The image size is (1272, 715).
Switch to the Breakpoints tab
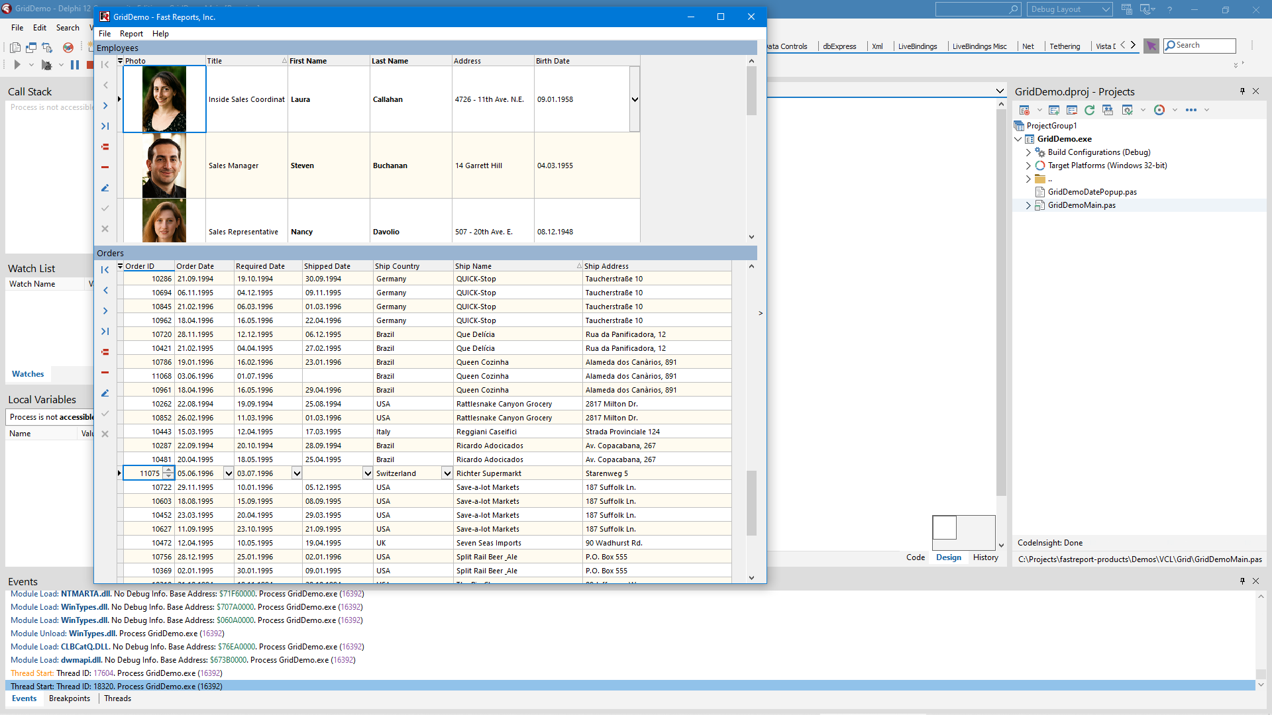pyautogui.click(x=69, y=698)
